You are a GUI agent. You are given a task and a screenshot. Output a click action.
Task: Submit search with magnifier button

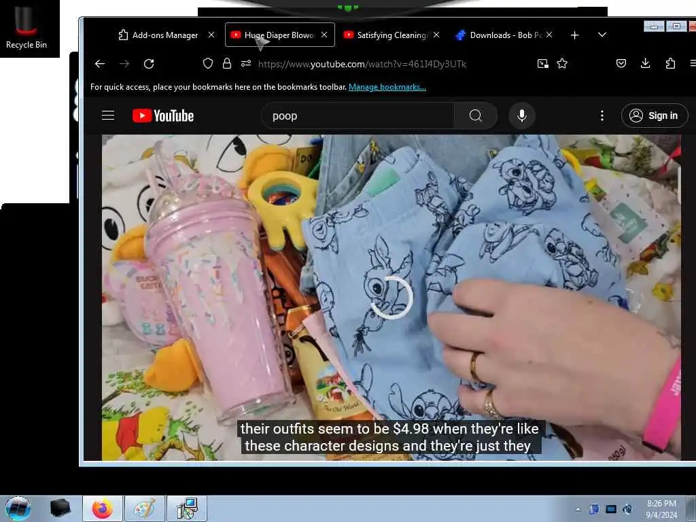point(475,116)
